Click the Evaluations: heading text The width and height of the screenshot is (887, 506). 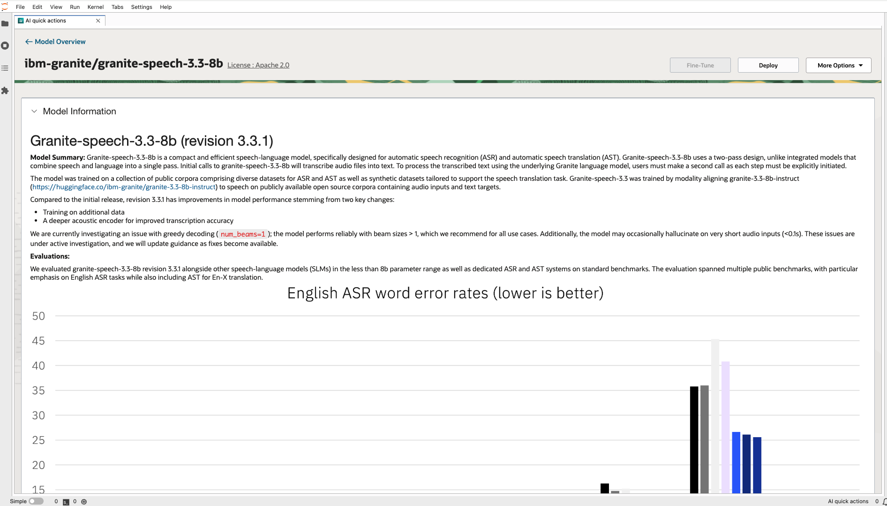[x=50, y=256]
